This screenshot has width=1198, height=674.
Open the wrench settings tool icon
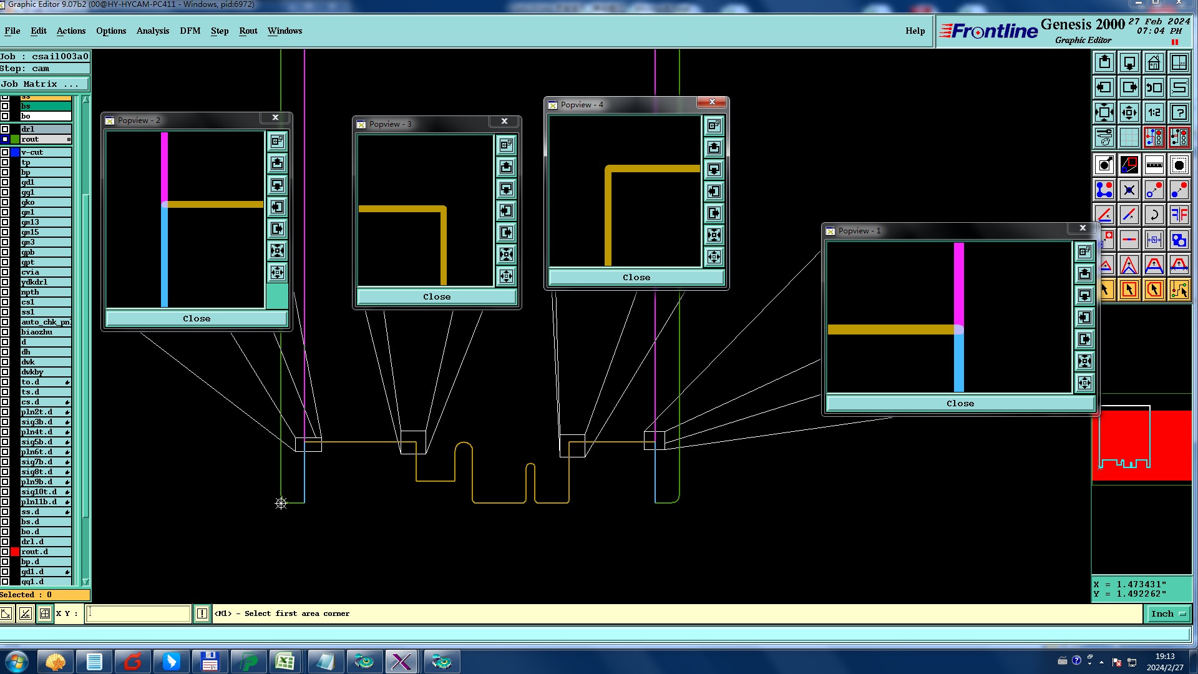point(1104,137)
